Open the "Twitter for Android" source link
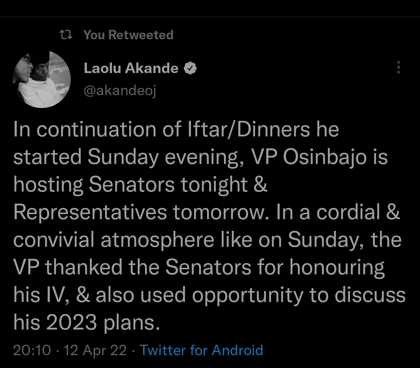The image size is (420, 368). (x=201, y=350)
